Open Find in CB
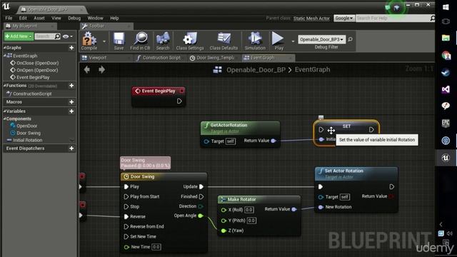This screenshot has height=257, width=457. coord(140,41)
